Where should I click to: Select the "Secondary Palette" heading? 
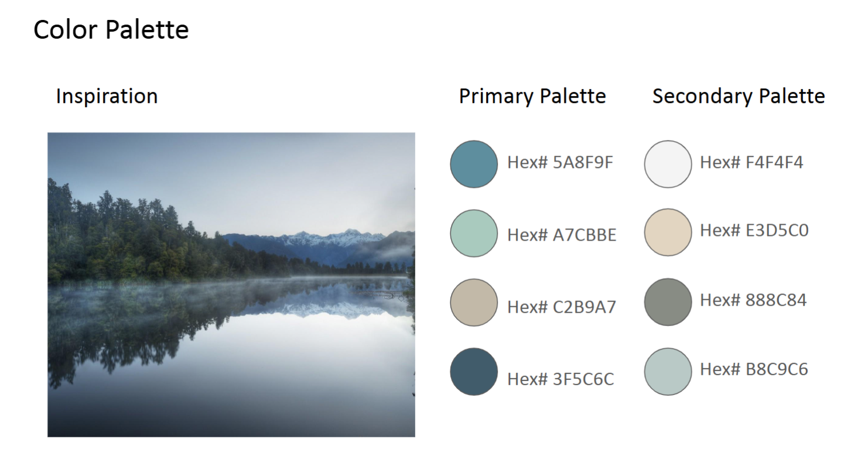(738, 96)
